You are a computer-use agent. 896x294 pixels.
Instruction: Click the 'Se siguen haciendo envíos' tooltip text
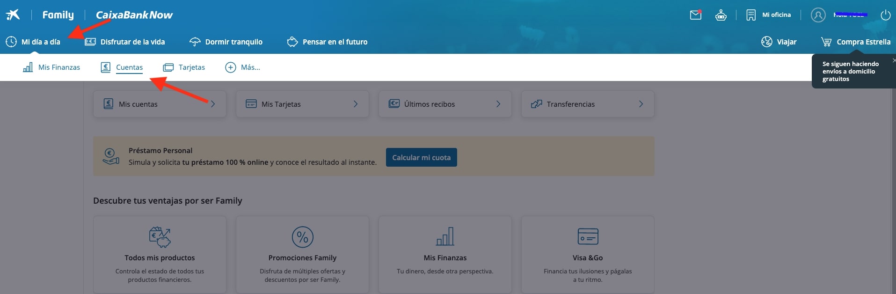click(851, 72)
